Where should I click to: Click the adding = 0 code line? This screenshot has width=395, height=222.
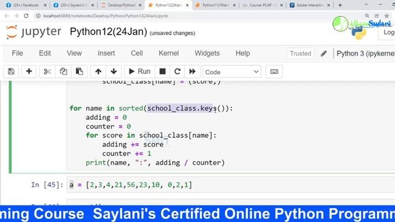coord(106,117)
